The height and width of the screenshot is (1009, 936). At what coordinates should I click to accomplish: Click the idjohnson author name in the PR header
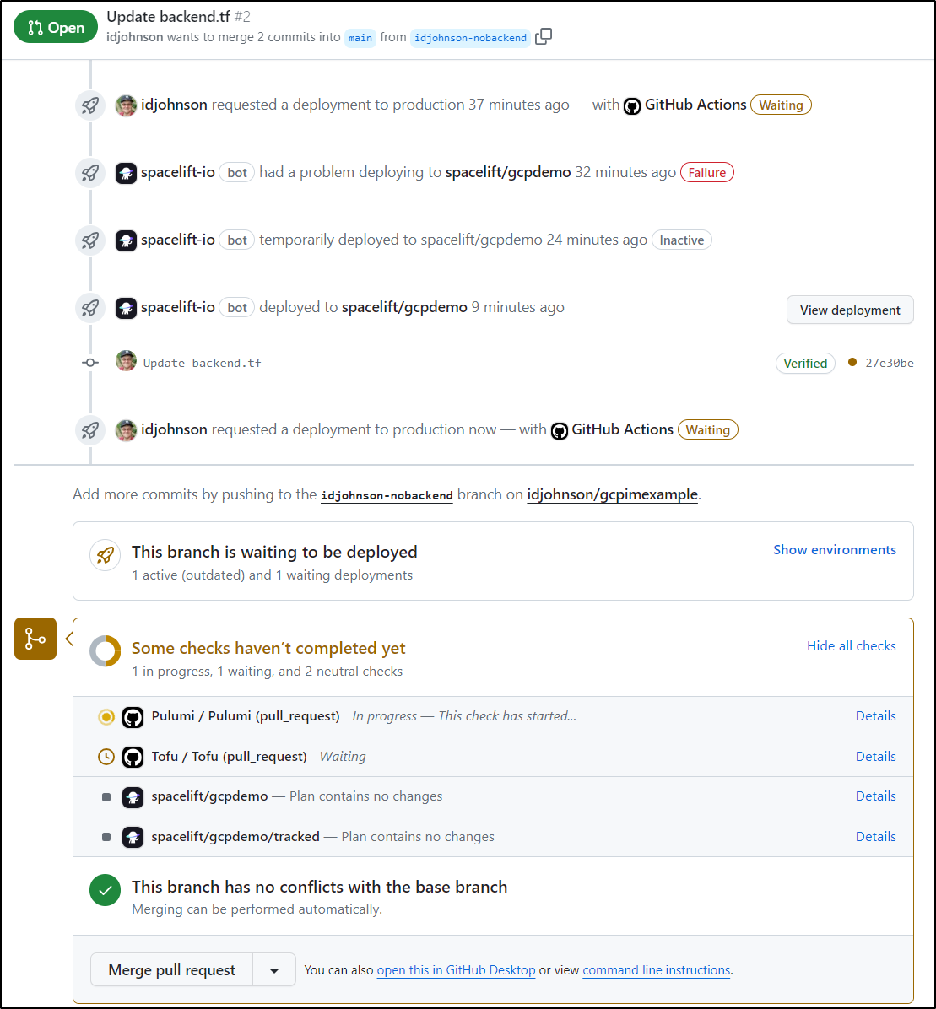[x=134, y=37]
